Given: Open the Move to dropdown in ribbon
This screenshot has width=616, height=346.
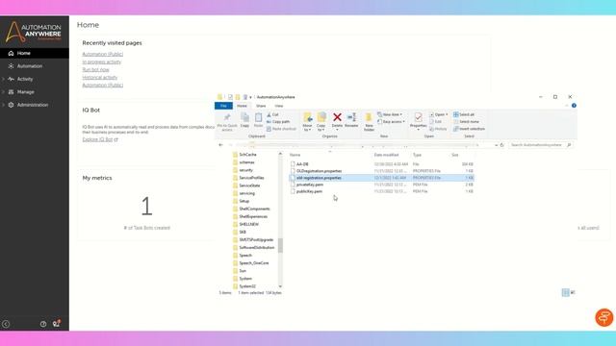Looking at the screenshot, I should point(308,122).
